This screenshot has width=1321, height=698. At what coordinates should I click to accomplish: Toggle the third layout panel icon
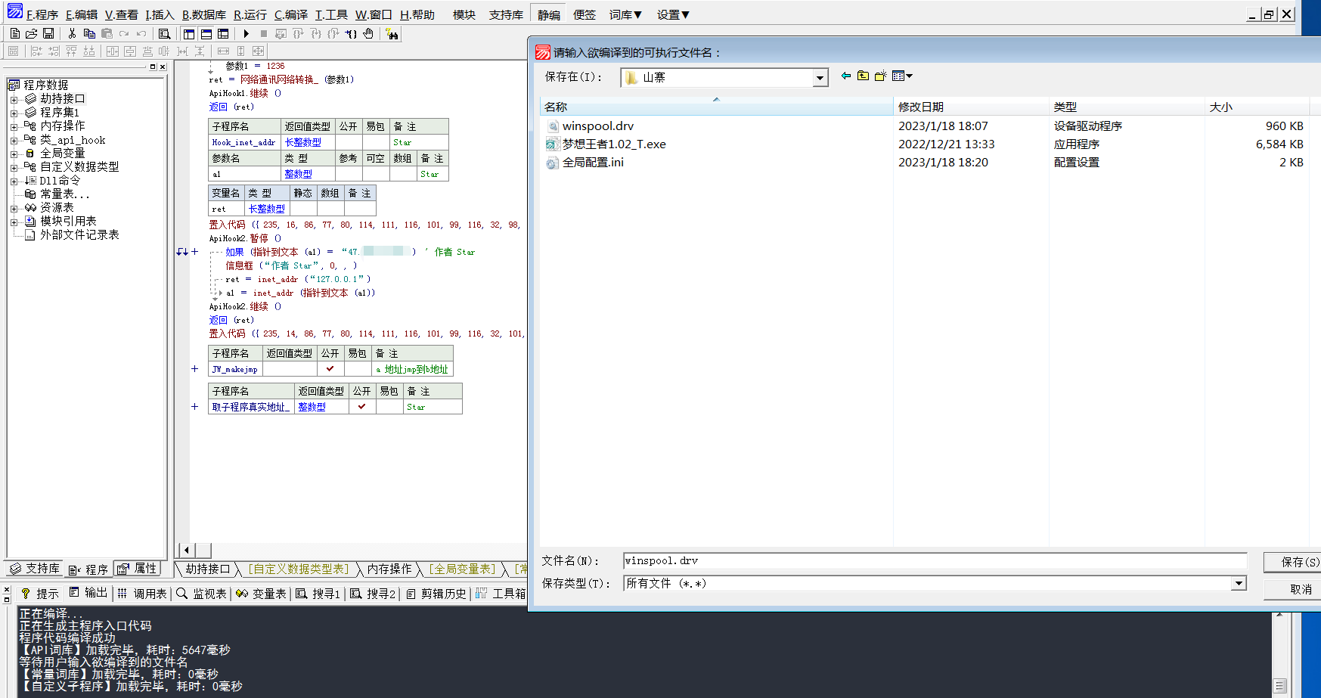[x=223, y=33]
